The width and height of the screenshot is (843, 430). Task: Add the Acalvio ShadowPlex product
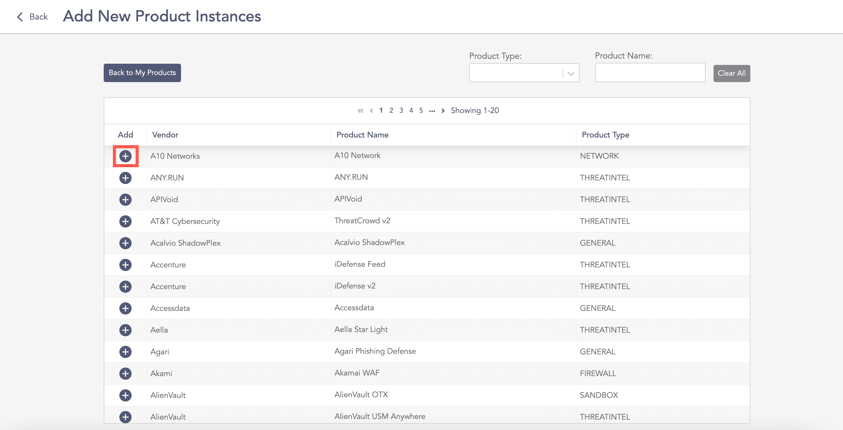(x=125, y=243)
